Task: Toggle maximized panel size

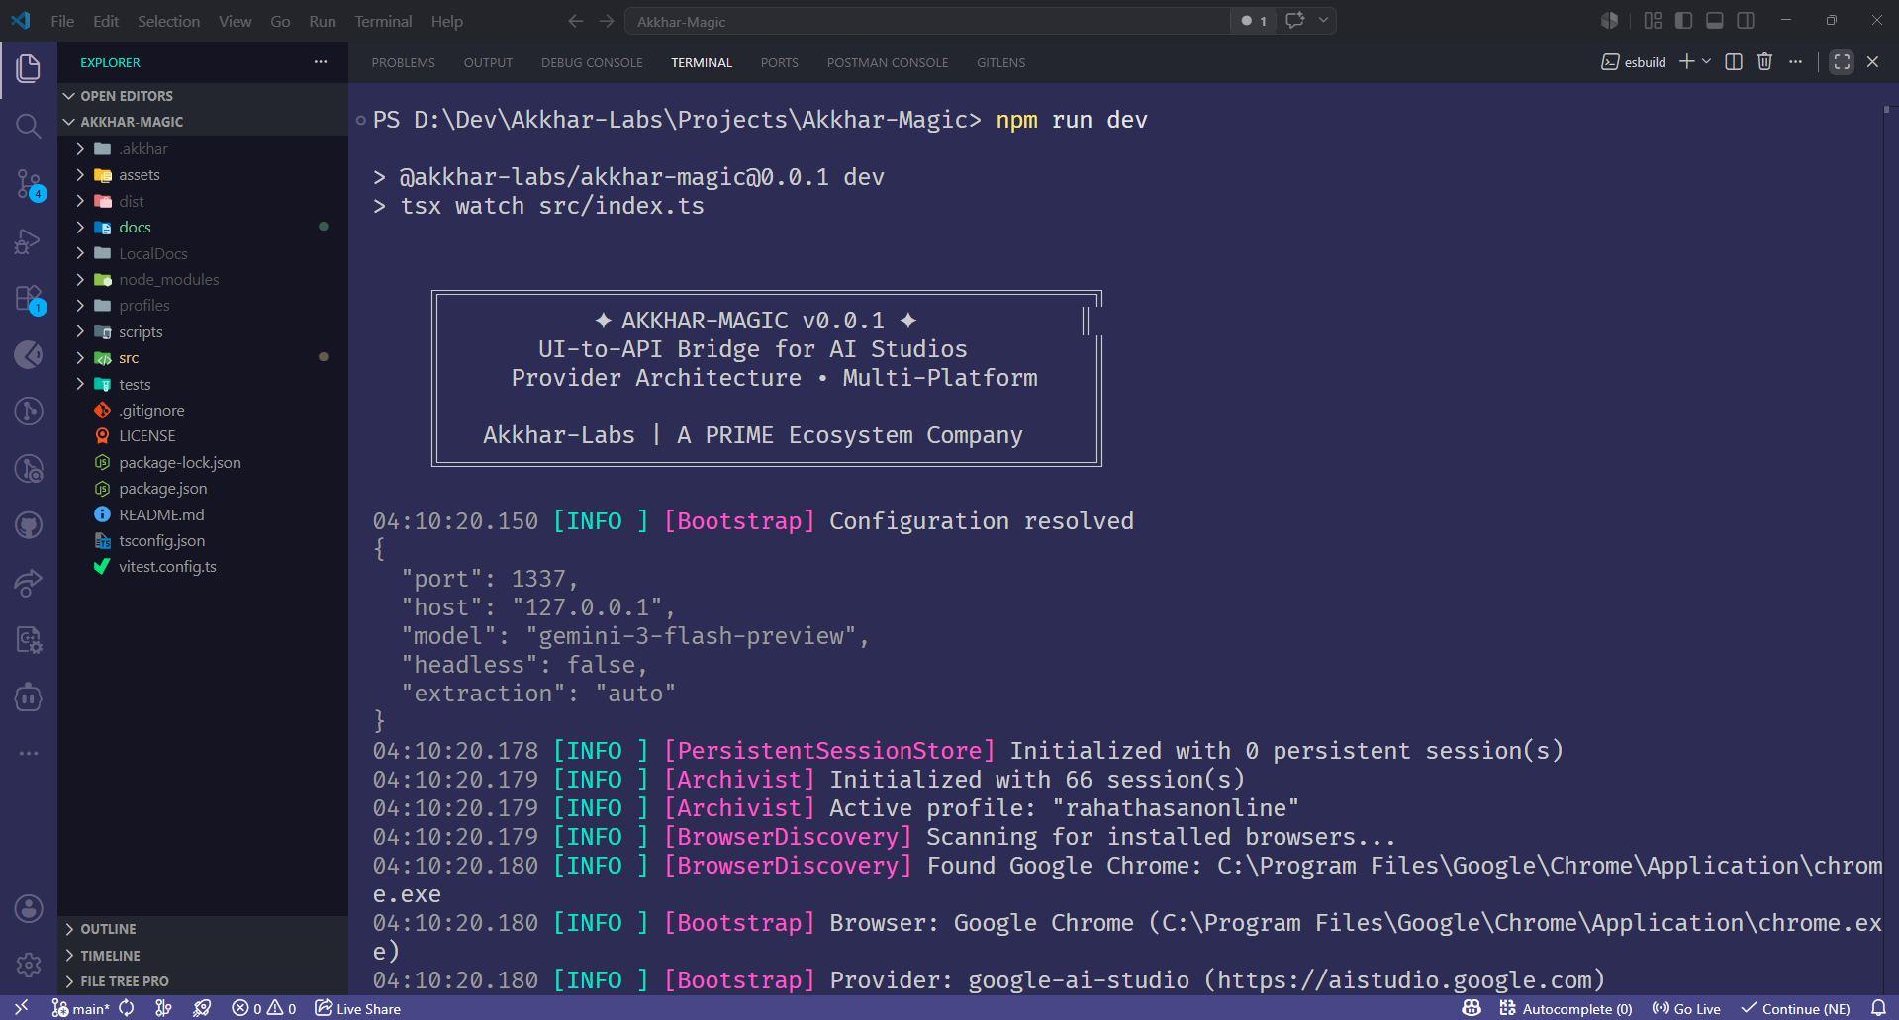Action: point(1842,61)
